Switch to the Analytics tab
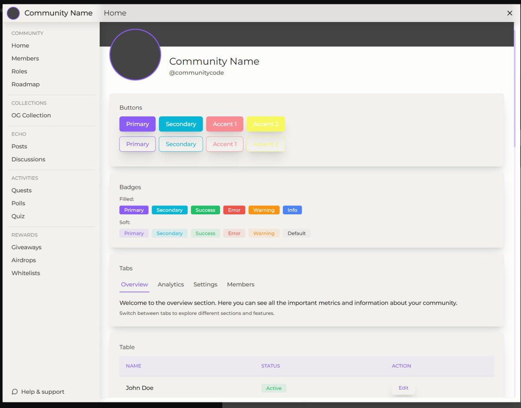The height and width of the screenshot is (408, 521). pos(171,285)
